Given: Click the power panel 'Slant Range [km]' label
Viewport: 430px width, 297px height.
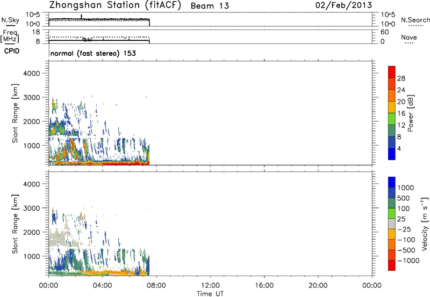Looking at the screenshot, I should [x=15, y=113].
